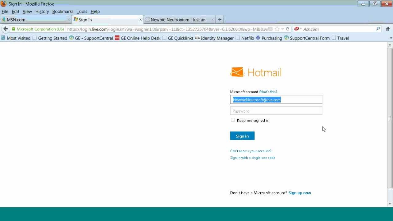
Task: Restore down the Firefox window
Action: [375, 4]
